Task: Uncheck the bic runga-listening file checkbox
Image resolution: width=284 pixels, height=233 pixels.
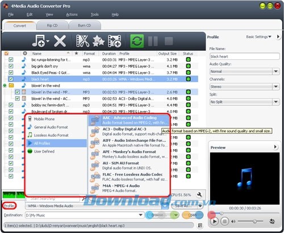Action: coord(11,60)
